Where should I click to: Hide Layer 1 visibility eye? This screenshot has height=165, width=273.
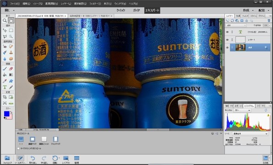tap(227, 40)
